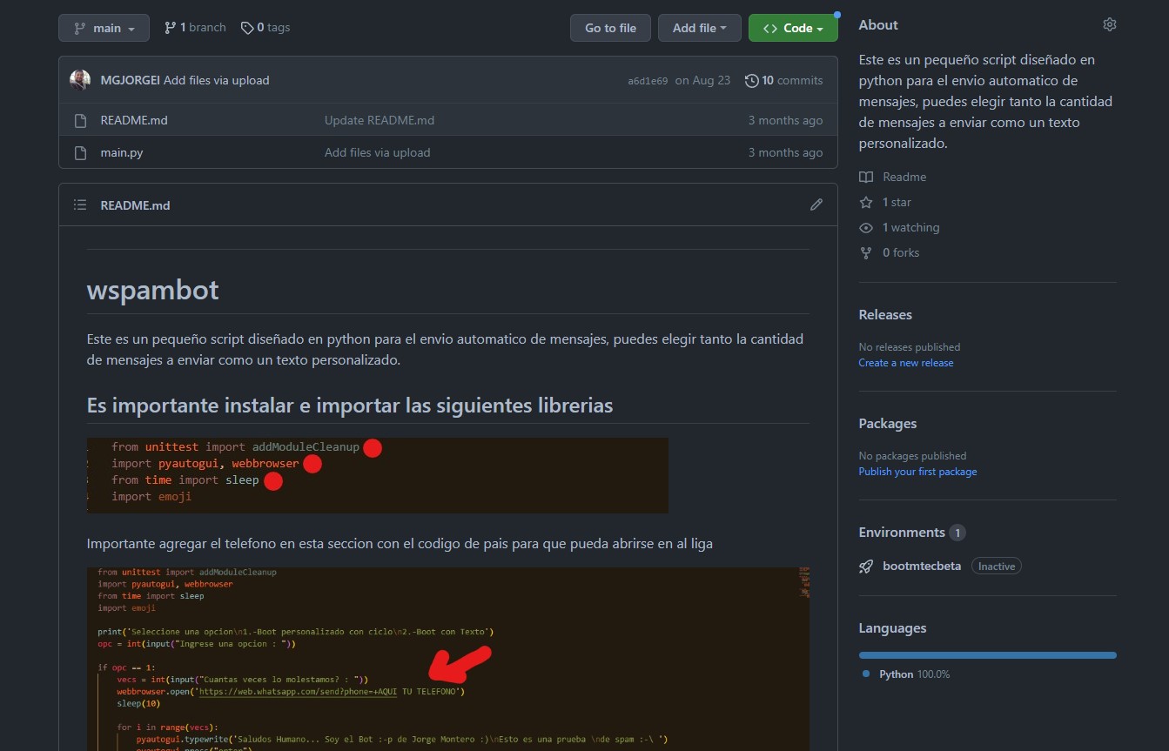Open the green Code dropdown
This screenshot has height=751, width=1169.
(x=793, y=28)
